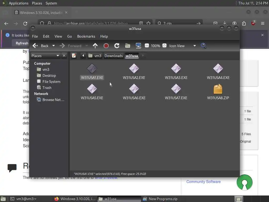Toggle the text location entry icon
Screen dimensions: 269x202
74,56
